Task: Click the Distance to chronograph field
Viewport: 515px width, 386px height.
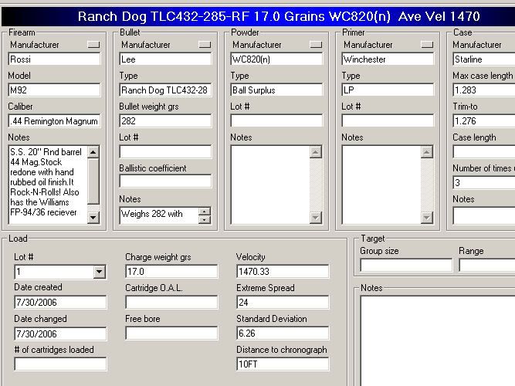Action: click(x=283, y=364)
